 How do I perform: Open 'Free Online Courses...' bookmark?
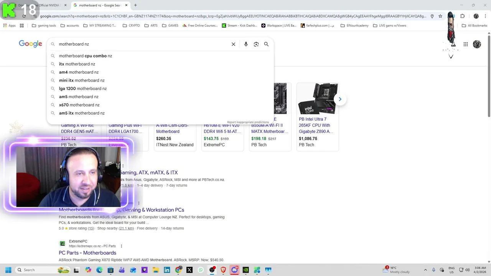200,26
